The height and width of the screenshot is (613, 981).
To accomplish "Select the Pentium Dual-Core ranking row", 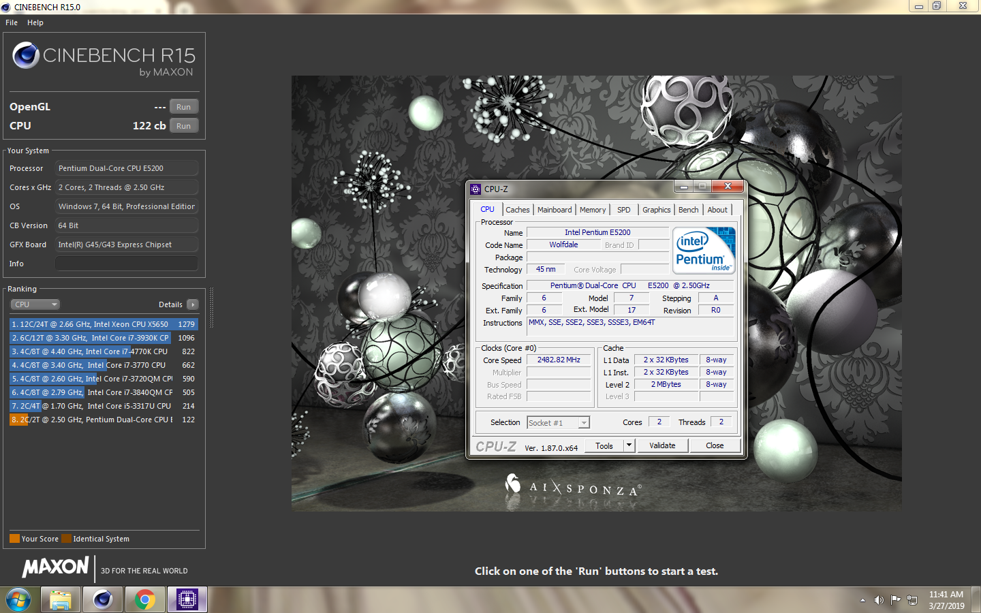I will (104, 420).
